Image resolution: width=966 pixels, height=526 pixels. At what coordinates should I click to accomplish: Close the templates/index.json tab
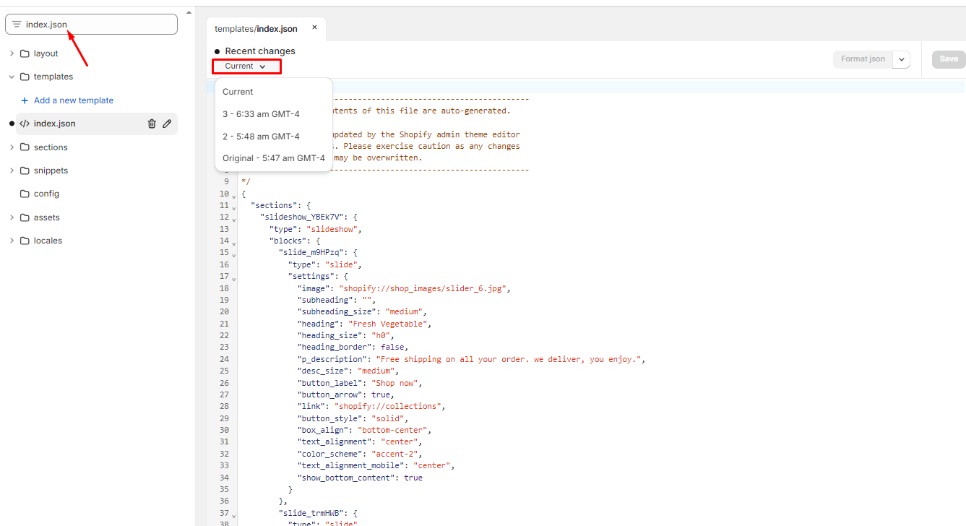tap(314, 28)
